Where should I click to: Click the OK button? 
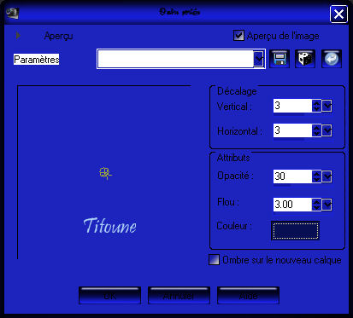pos(109,296)
